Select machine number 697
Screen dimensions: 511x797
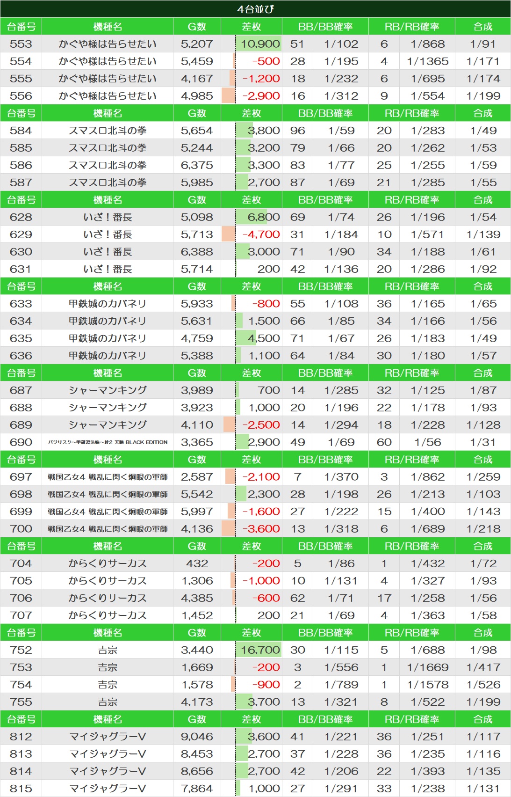[x=21, y=477]
